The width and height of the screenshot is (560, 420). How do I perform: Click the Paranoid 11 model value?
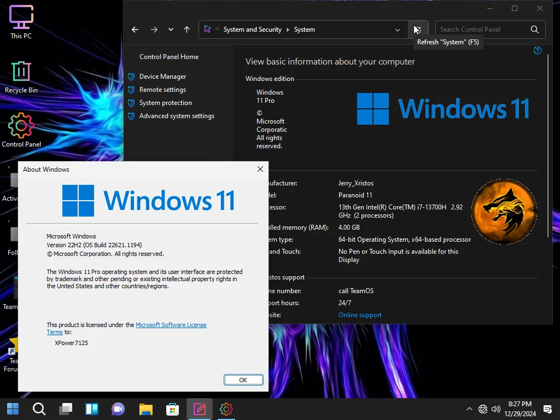(355, 195)
